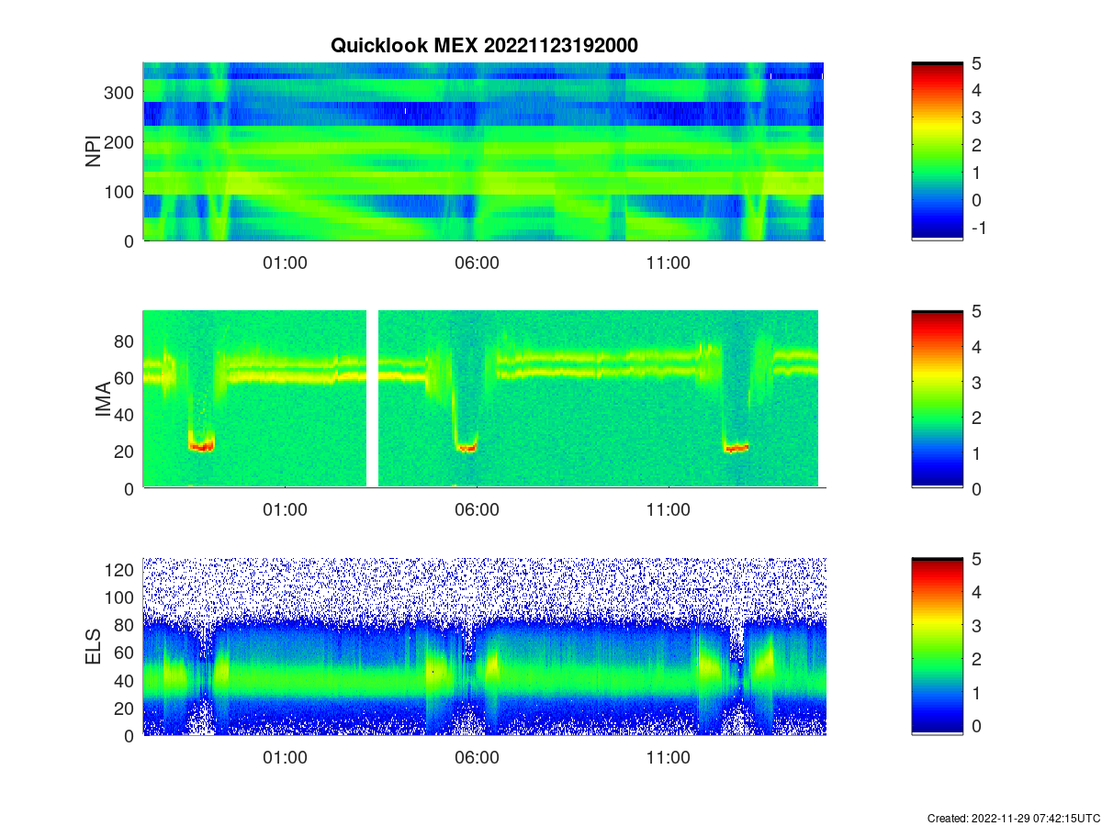Click the 11:00 tick under IMA plot
Screen dimensions: 1102x826
(669, 510)
